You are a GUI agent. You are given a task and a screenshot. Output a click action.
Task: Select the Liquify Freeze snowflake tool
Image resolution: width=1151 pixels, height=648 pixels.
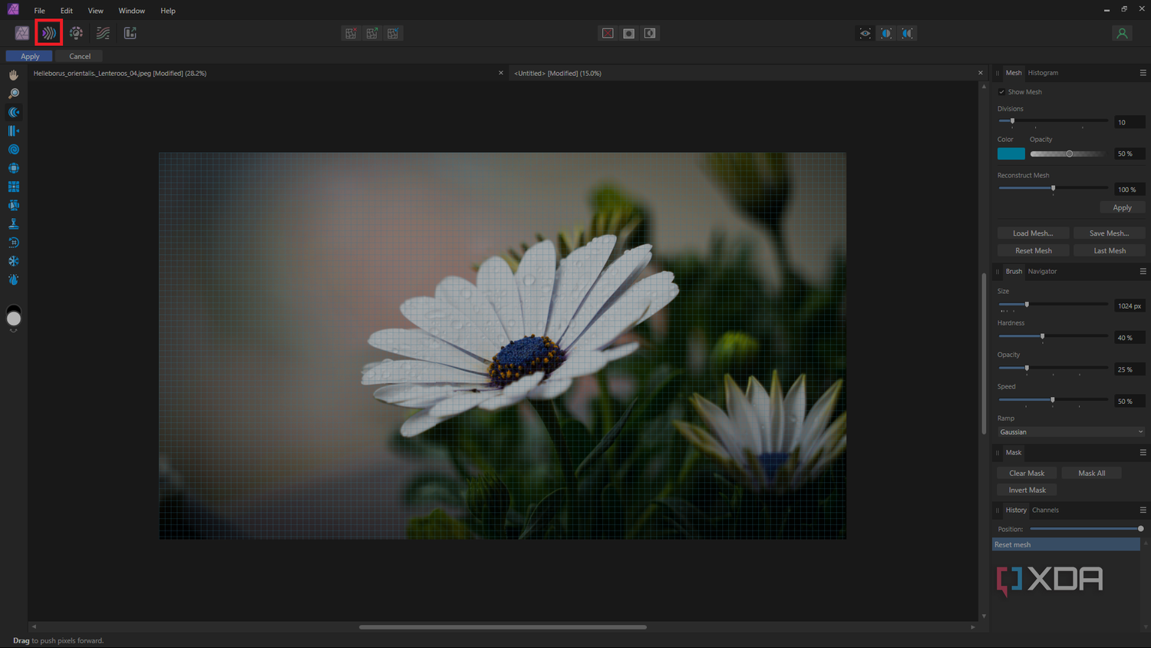point(14,261)
